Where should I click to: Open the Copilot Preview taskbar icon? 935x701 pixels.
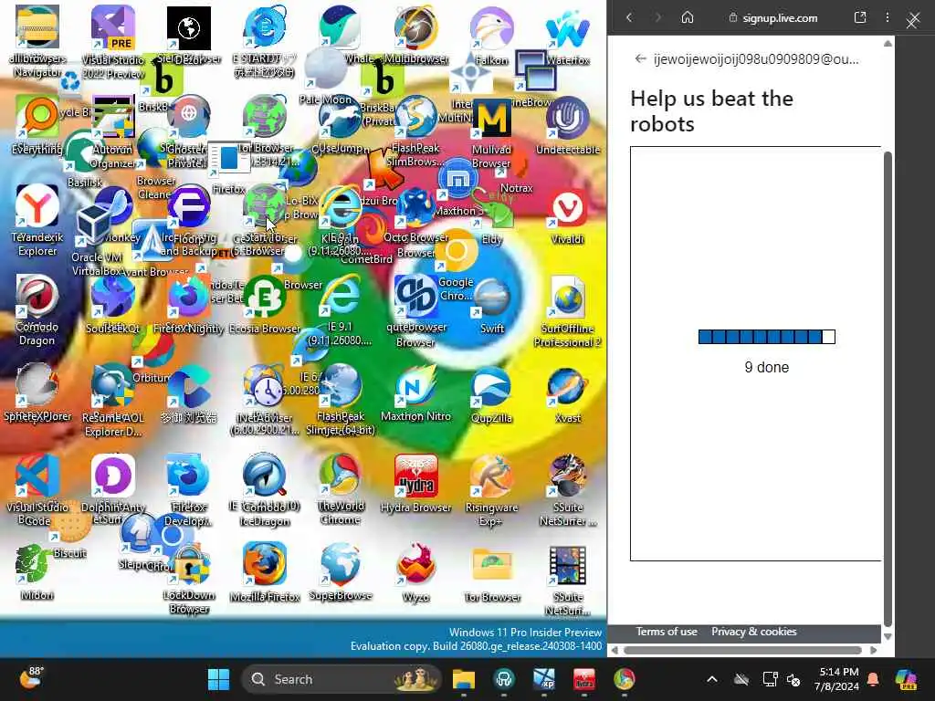click(x=906, y=679)
